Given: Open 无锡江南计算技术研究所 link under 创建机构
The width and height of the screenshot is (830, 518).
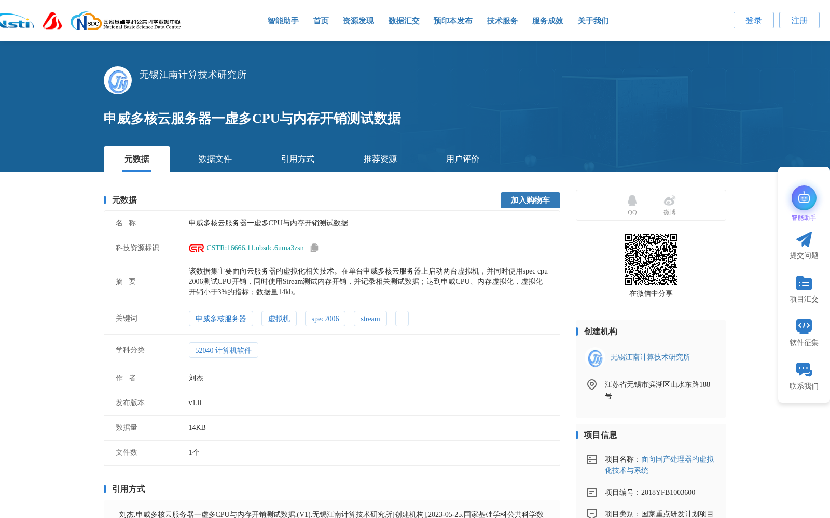Looking at the screenshot, I should [x=650, y=357].
